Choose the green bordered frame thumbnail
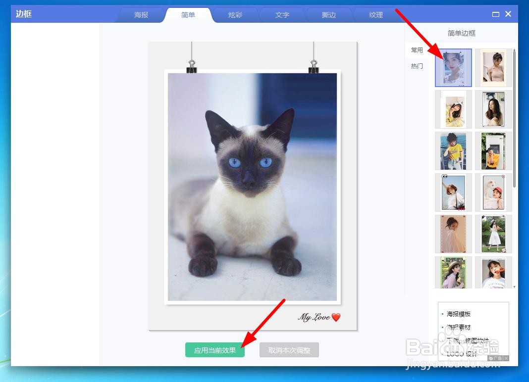 click(x=453, y=273)
